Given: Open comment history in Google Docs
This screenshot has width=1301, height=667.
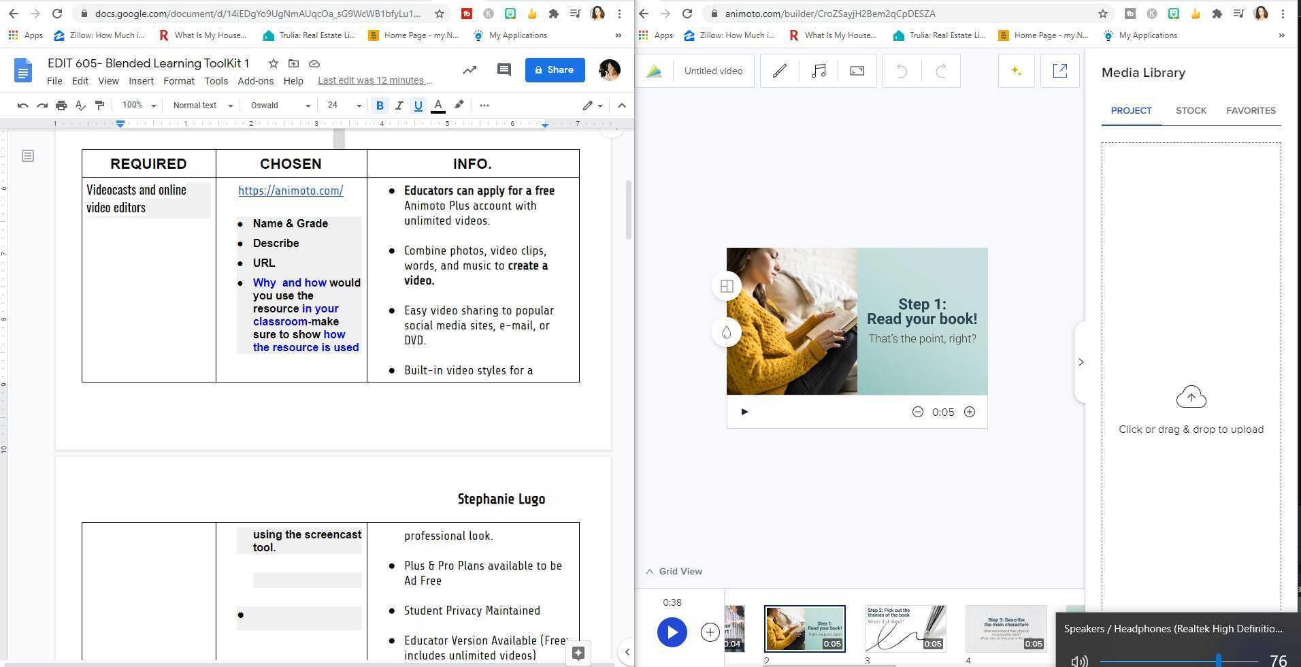Looking at the screenshot, I should (504, 69).
